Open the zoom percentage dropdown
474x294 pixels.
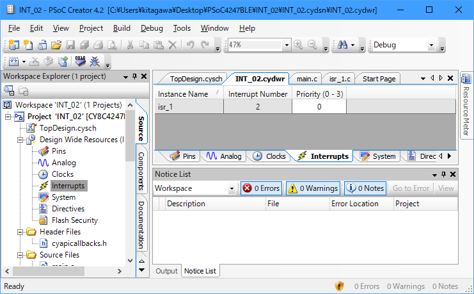pos(285,45)
